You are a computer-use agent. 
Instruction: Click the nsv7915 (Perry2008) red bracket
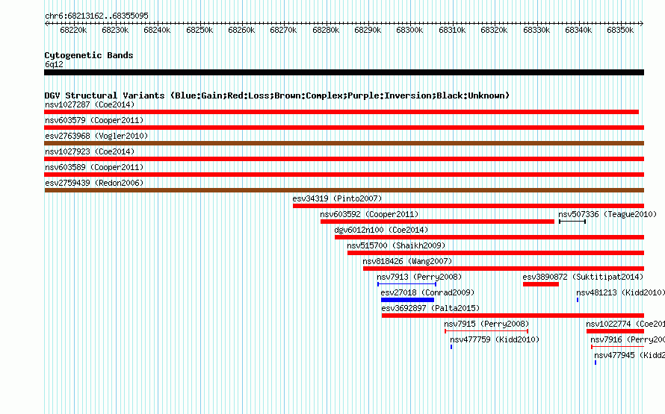click(486, 331)
